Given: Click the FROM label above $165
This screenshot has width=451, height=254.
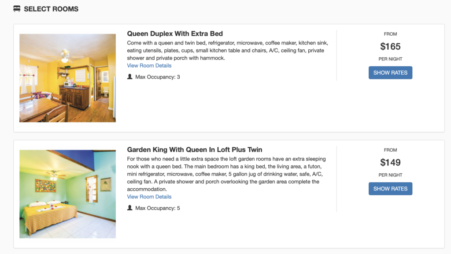Looking at the screenshot, I should [x=390, y=34].
